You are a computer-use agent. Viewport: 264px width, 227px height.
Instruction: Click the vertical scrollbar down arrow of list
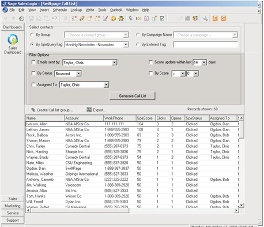(242, 205)
